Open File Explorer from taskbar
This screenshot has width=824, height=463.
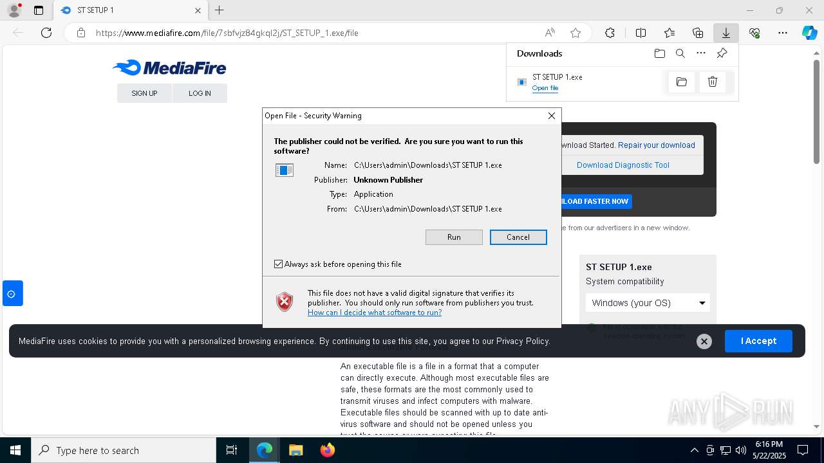tap(295, 450)
